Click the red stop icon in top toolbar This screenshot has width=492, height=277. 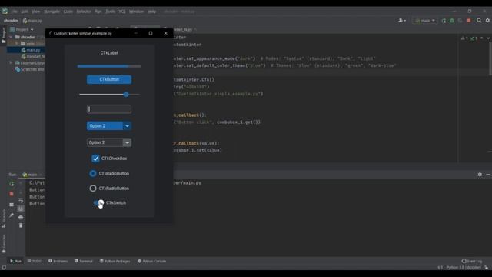click(469, 21)
